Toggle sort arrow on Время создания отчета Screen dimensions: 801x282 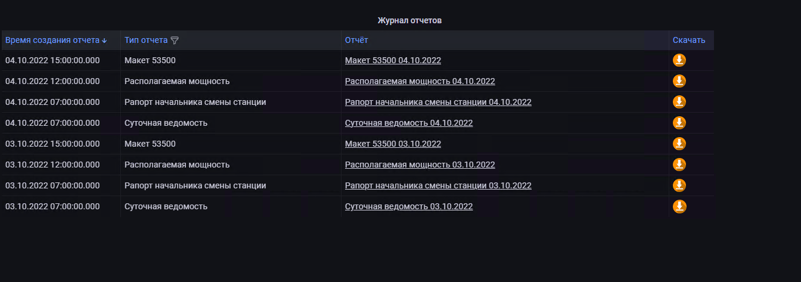click(105, 41)
